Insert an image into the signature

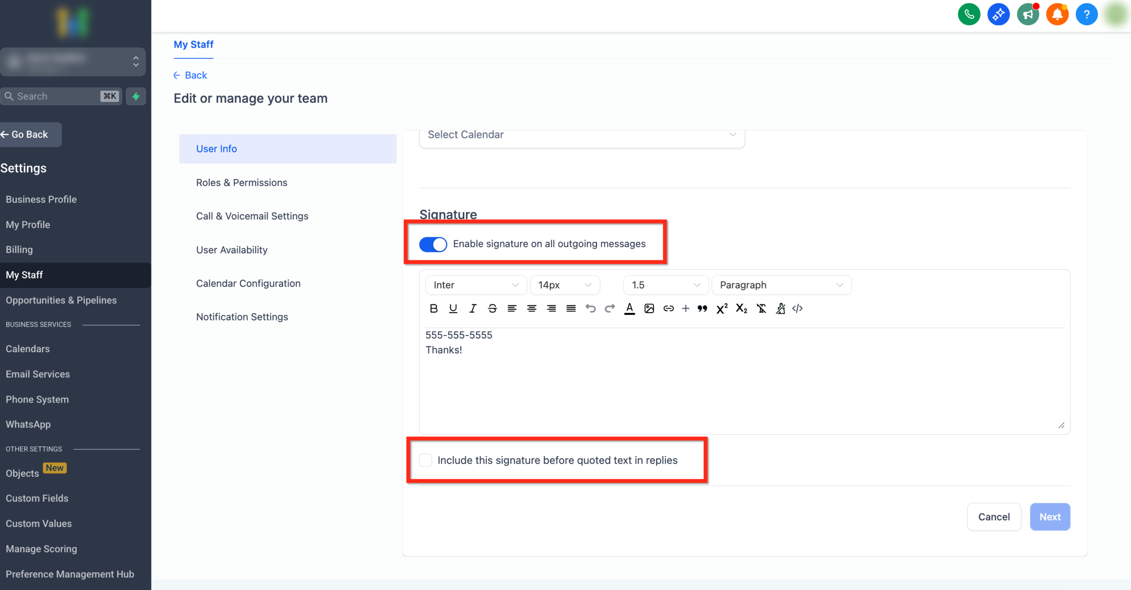coord(649,308)
